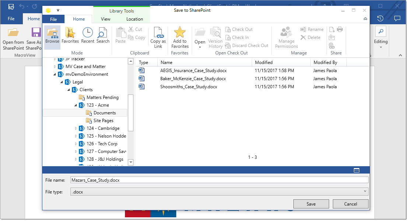Add current location to Favorites

(x=179, y=36)
